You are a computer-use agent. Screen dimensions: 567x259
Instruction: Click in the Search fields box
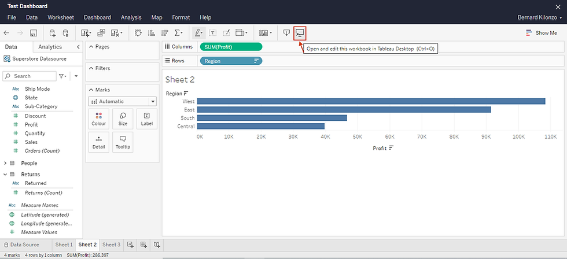[30, 76]
